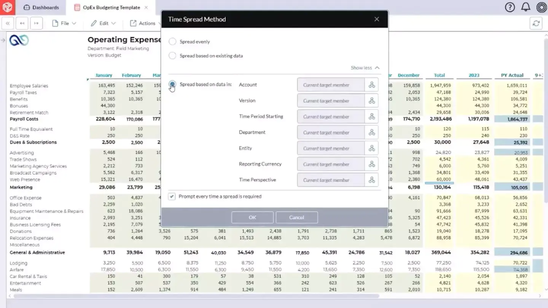548x308 pixels.
Task: Confirm dialog with OK button
Action: [x=252, y=218]
